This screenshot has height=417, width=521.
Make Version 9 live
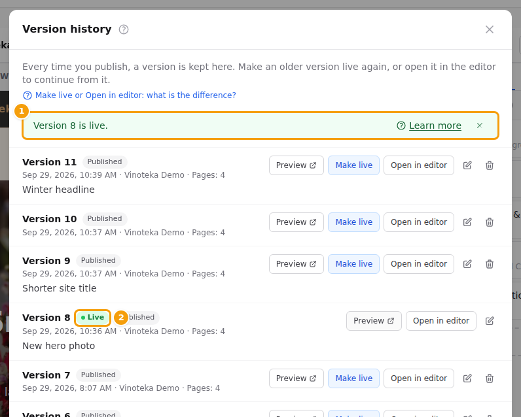[353, 264]
